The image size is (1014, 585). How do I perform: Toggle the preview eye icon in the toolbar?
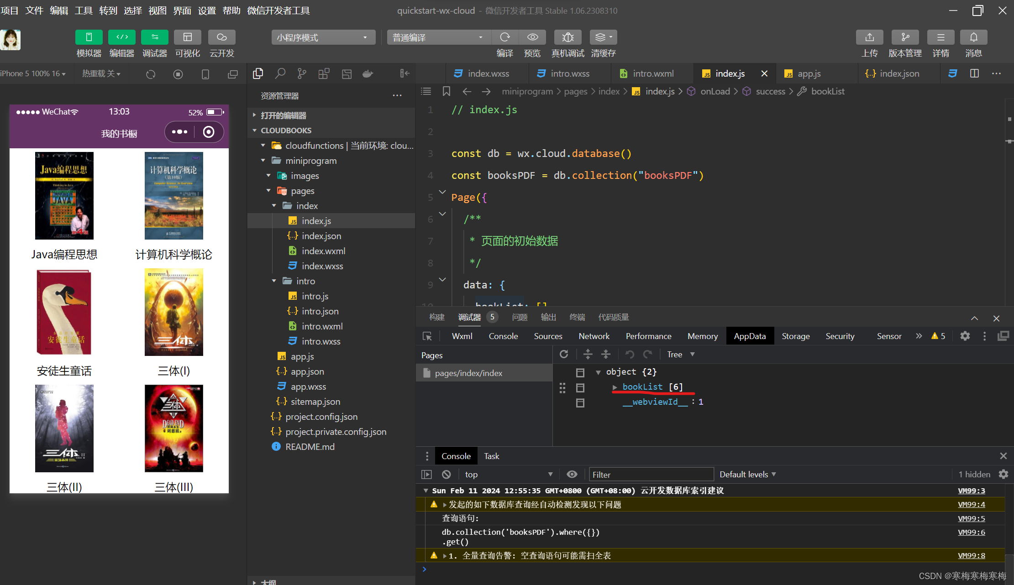(x=532, y=37)
